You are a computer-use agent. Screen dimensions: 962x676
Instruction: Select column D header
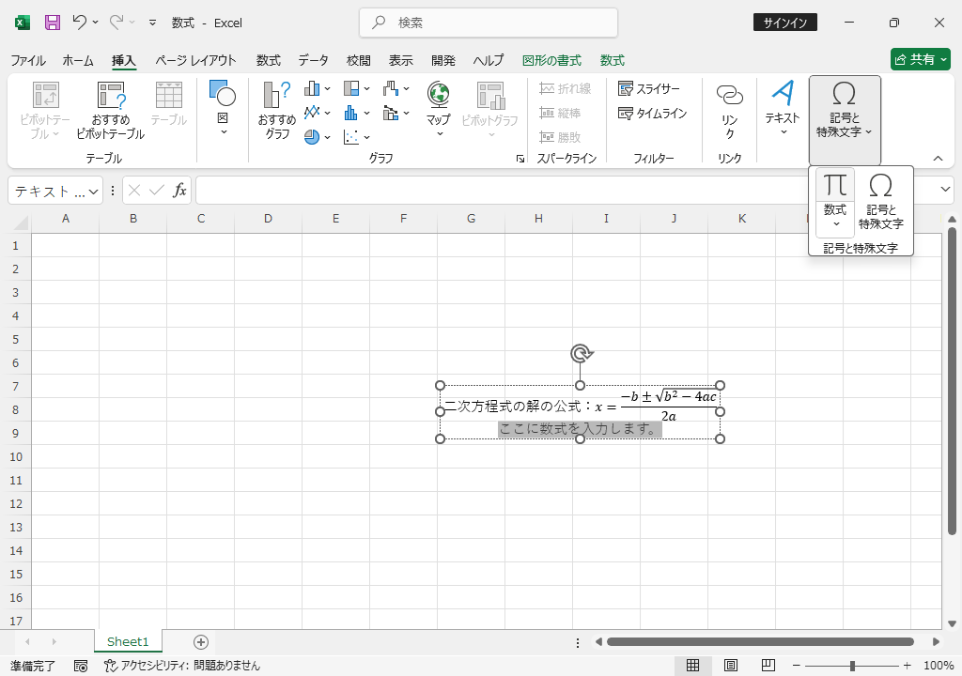268,219
